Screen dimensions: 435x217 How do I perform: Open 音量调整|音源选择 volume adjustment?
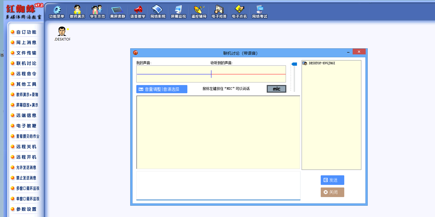click(162, 89)
